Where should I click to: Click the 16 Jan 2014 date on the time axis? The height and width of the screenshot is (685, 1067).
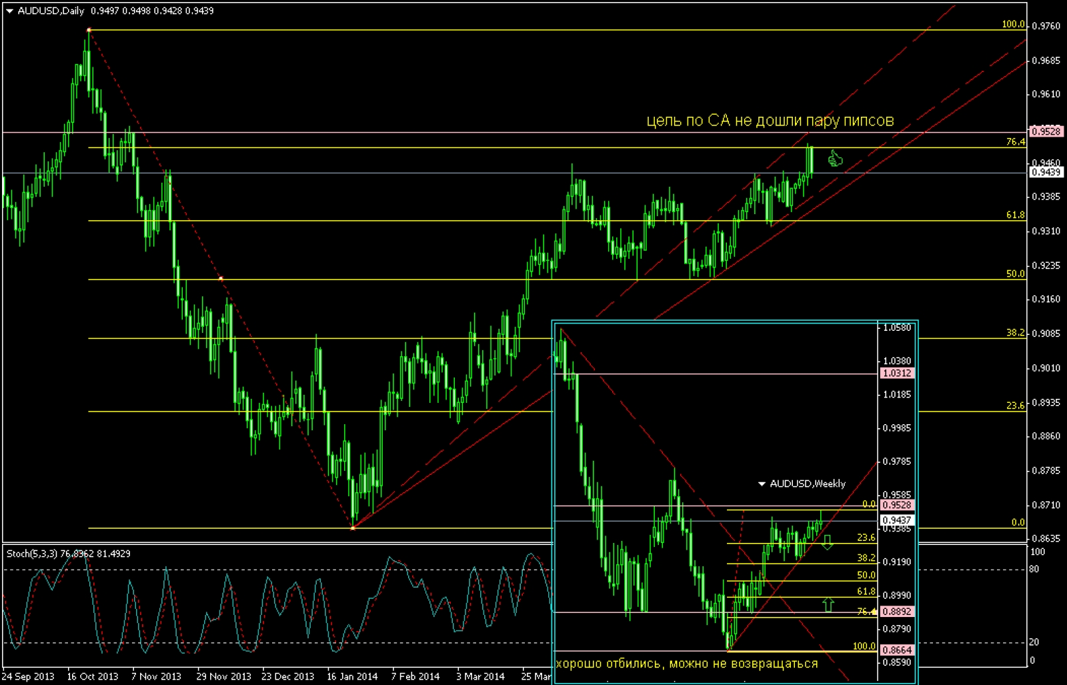click(x=351, y=676)
